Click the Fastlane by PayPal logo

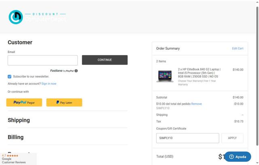point(62,71)
